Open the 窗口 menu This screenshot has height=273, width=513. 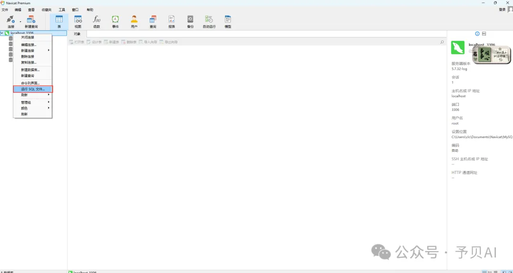point(75,10)
